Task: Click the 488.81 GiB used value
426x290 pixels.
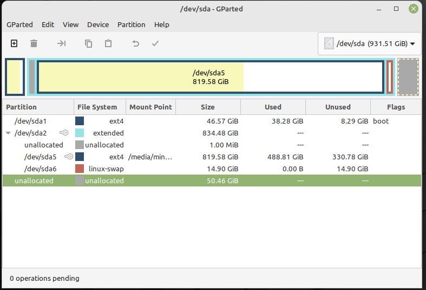Action: pyautogui.click(x=285, y=157)
